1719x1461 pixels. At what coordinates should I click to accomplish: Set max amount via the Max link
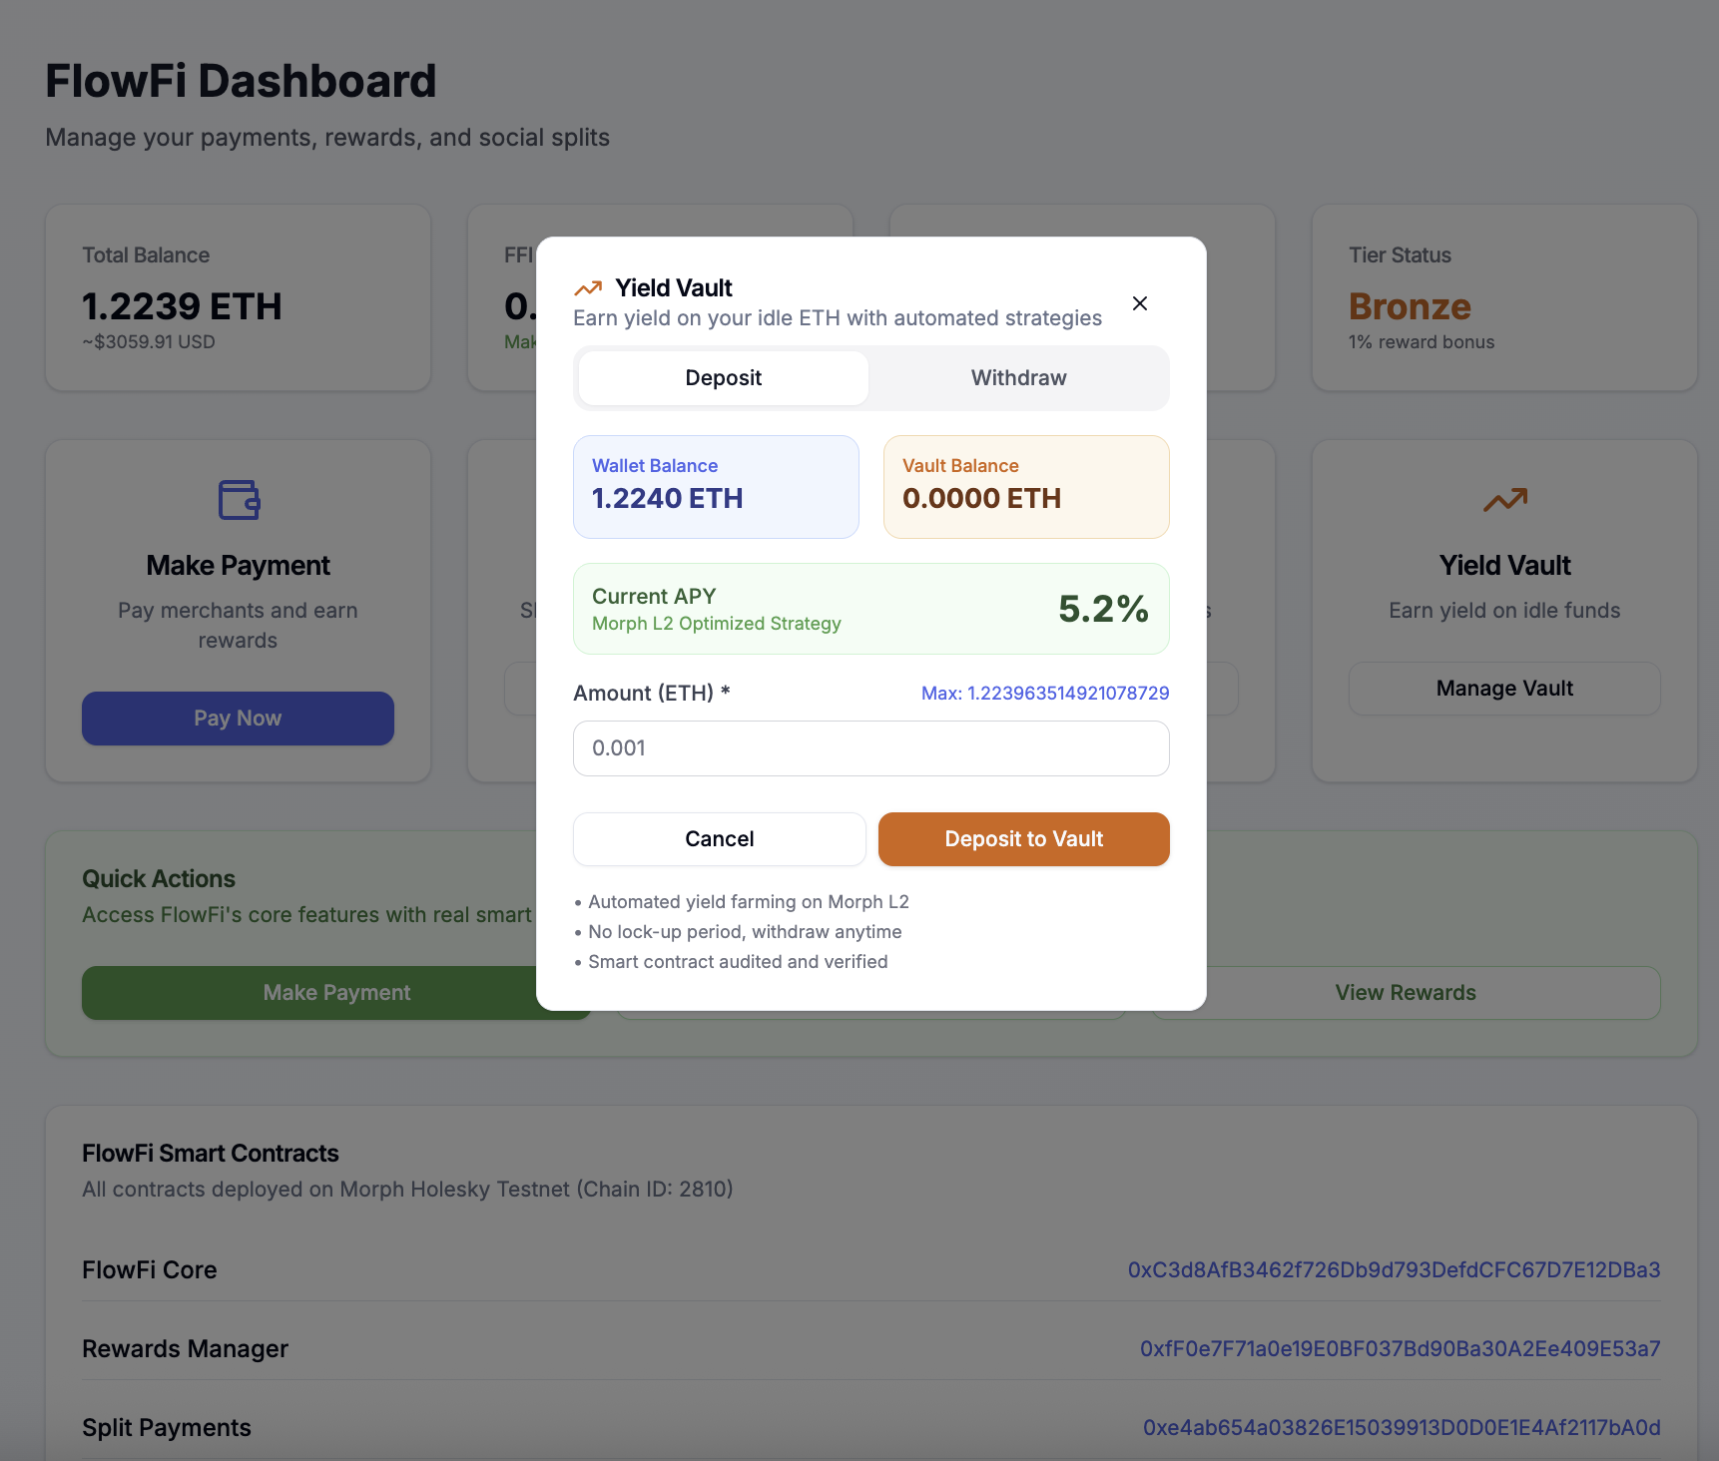click(1044, 693)
